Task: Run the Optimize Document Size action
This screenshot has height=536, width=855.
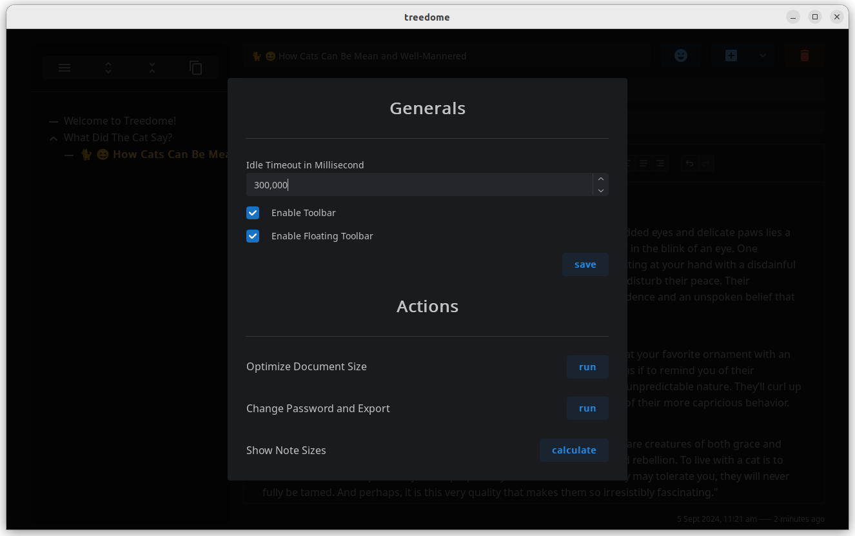Action: pos(587,366)
